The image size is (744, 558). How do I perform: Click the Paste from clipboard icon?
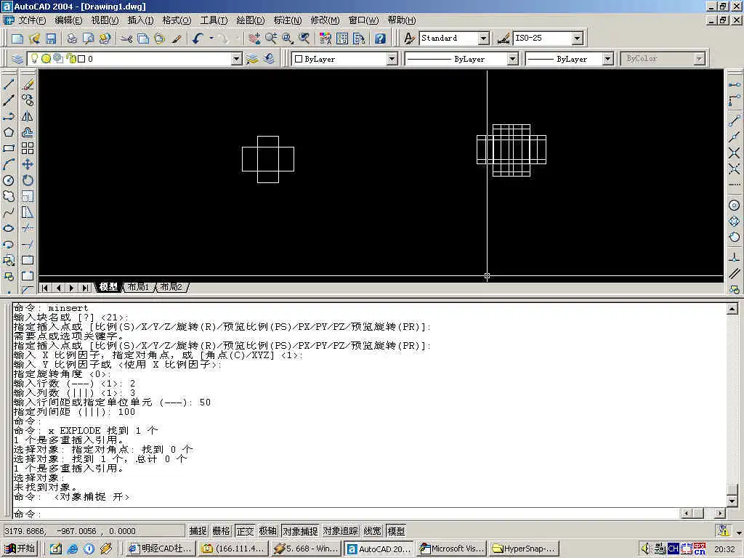click(159, 39)
